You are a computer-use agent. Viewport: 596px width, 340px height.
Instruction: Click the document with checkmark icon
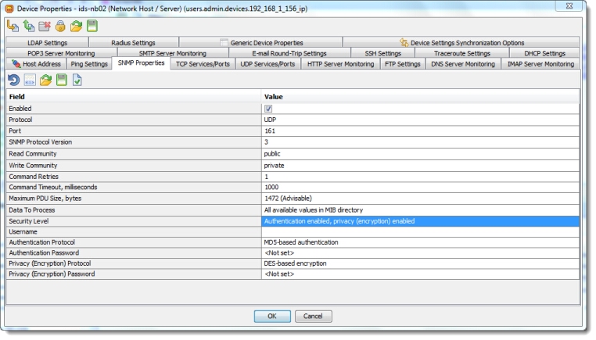pyautogui.click(x=77, y=81)
